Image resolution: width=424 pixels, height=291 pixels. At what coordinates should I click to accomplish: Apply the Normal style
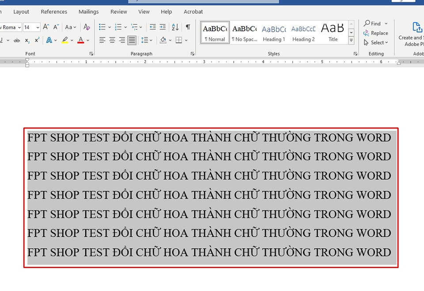pyautogui.click(x=215, y=32)
